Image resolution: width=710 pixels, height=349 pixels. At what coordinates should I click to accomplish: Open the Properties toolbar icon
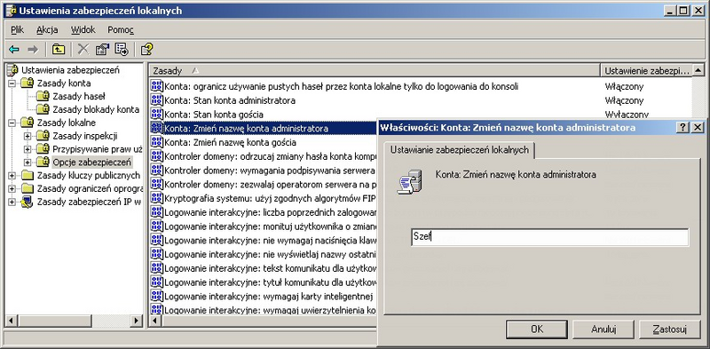102,50
